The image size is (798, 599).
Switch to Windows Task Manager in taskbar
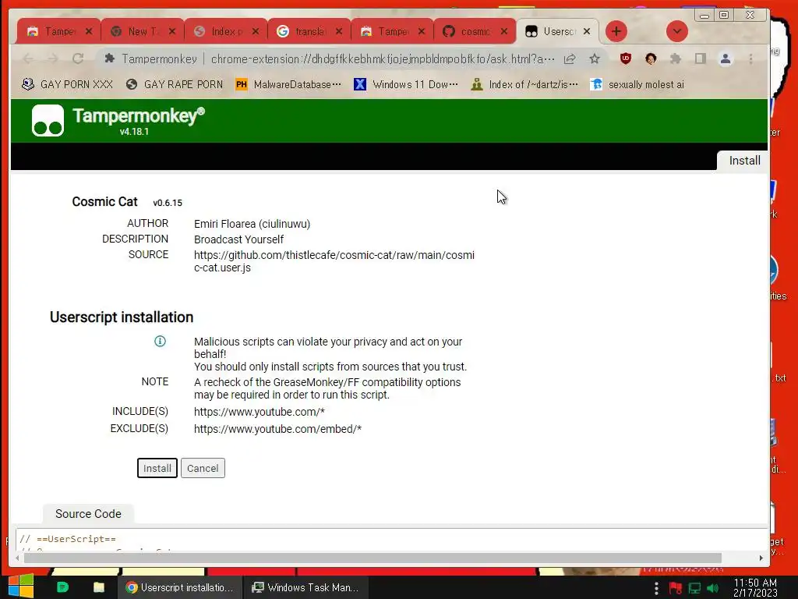pos(305,587)
